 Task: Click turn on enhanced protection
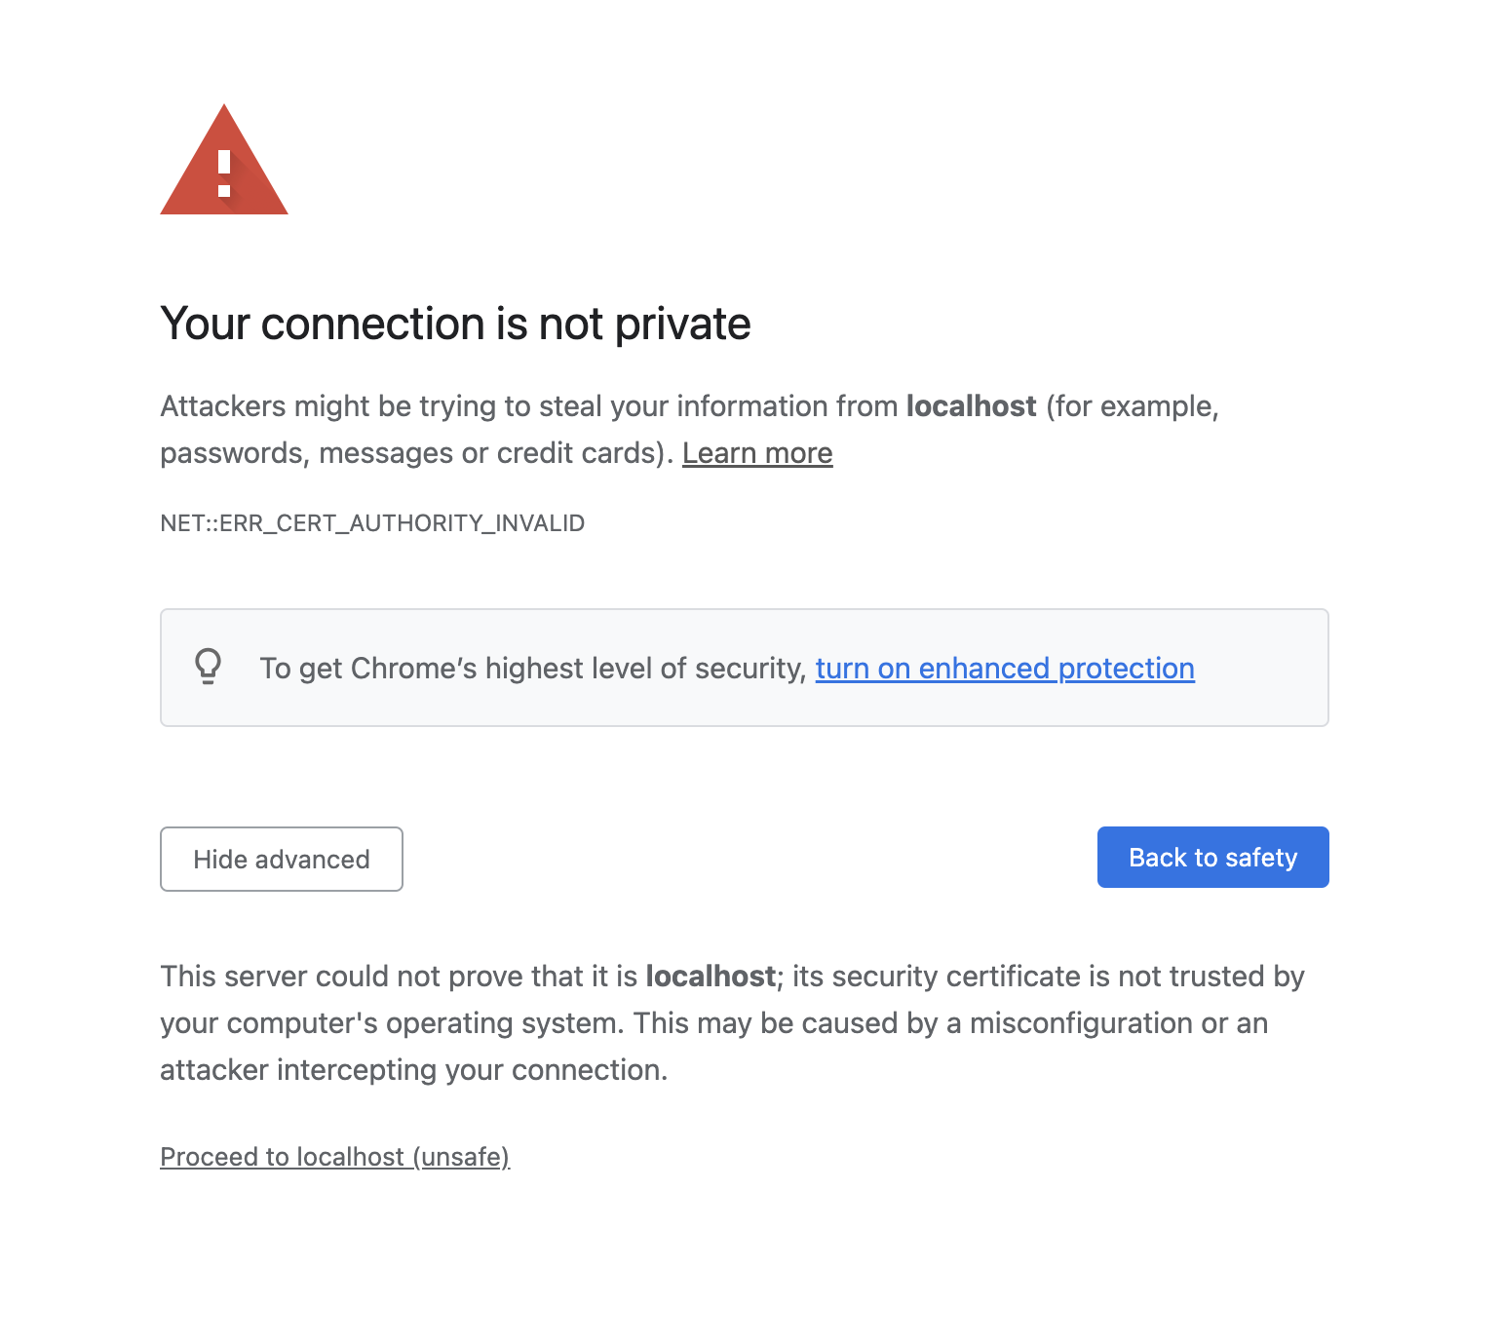[1004, 669]
